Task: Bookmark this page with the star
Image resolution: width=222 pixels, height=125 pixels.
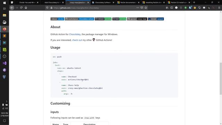Action: pyautogui.click(x=146, y=8)
